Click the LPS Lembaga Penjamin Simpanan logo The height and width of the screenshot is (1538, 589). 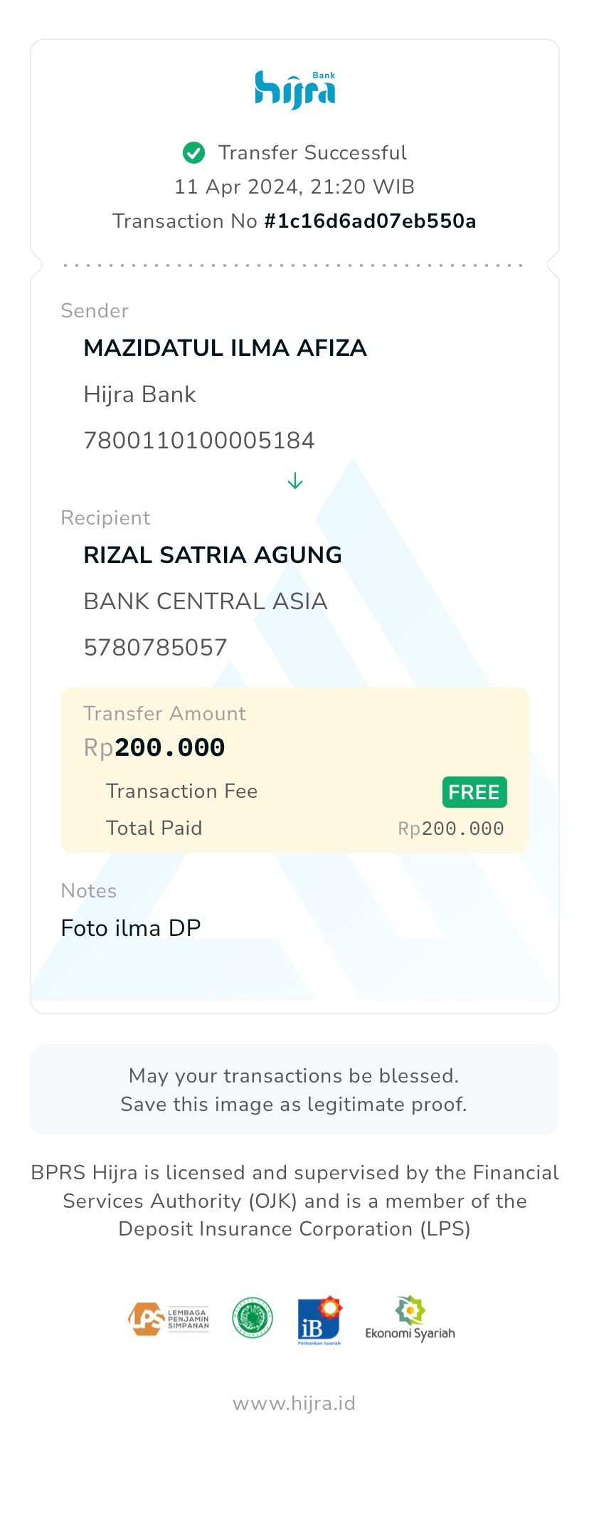point(169,1319)
